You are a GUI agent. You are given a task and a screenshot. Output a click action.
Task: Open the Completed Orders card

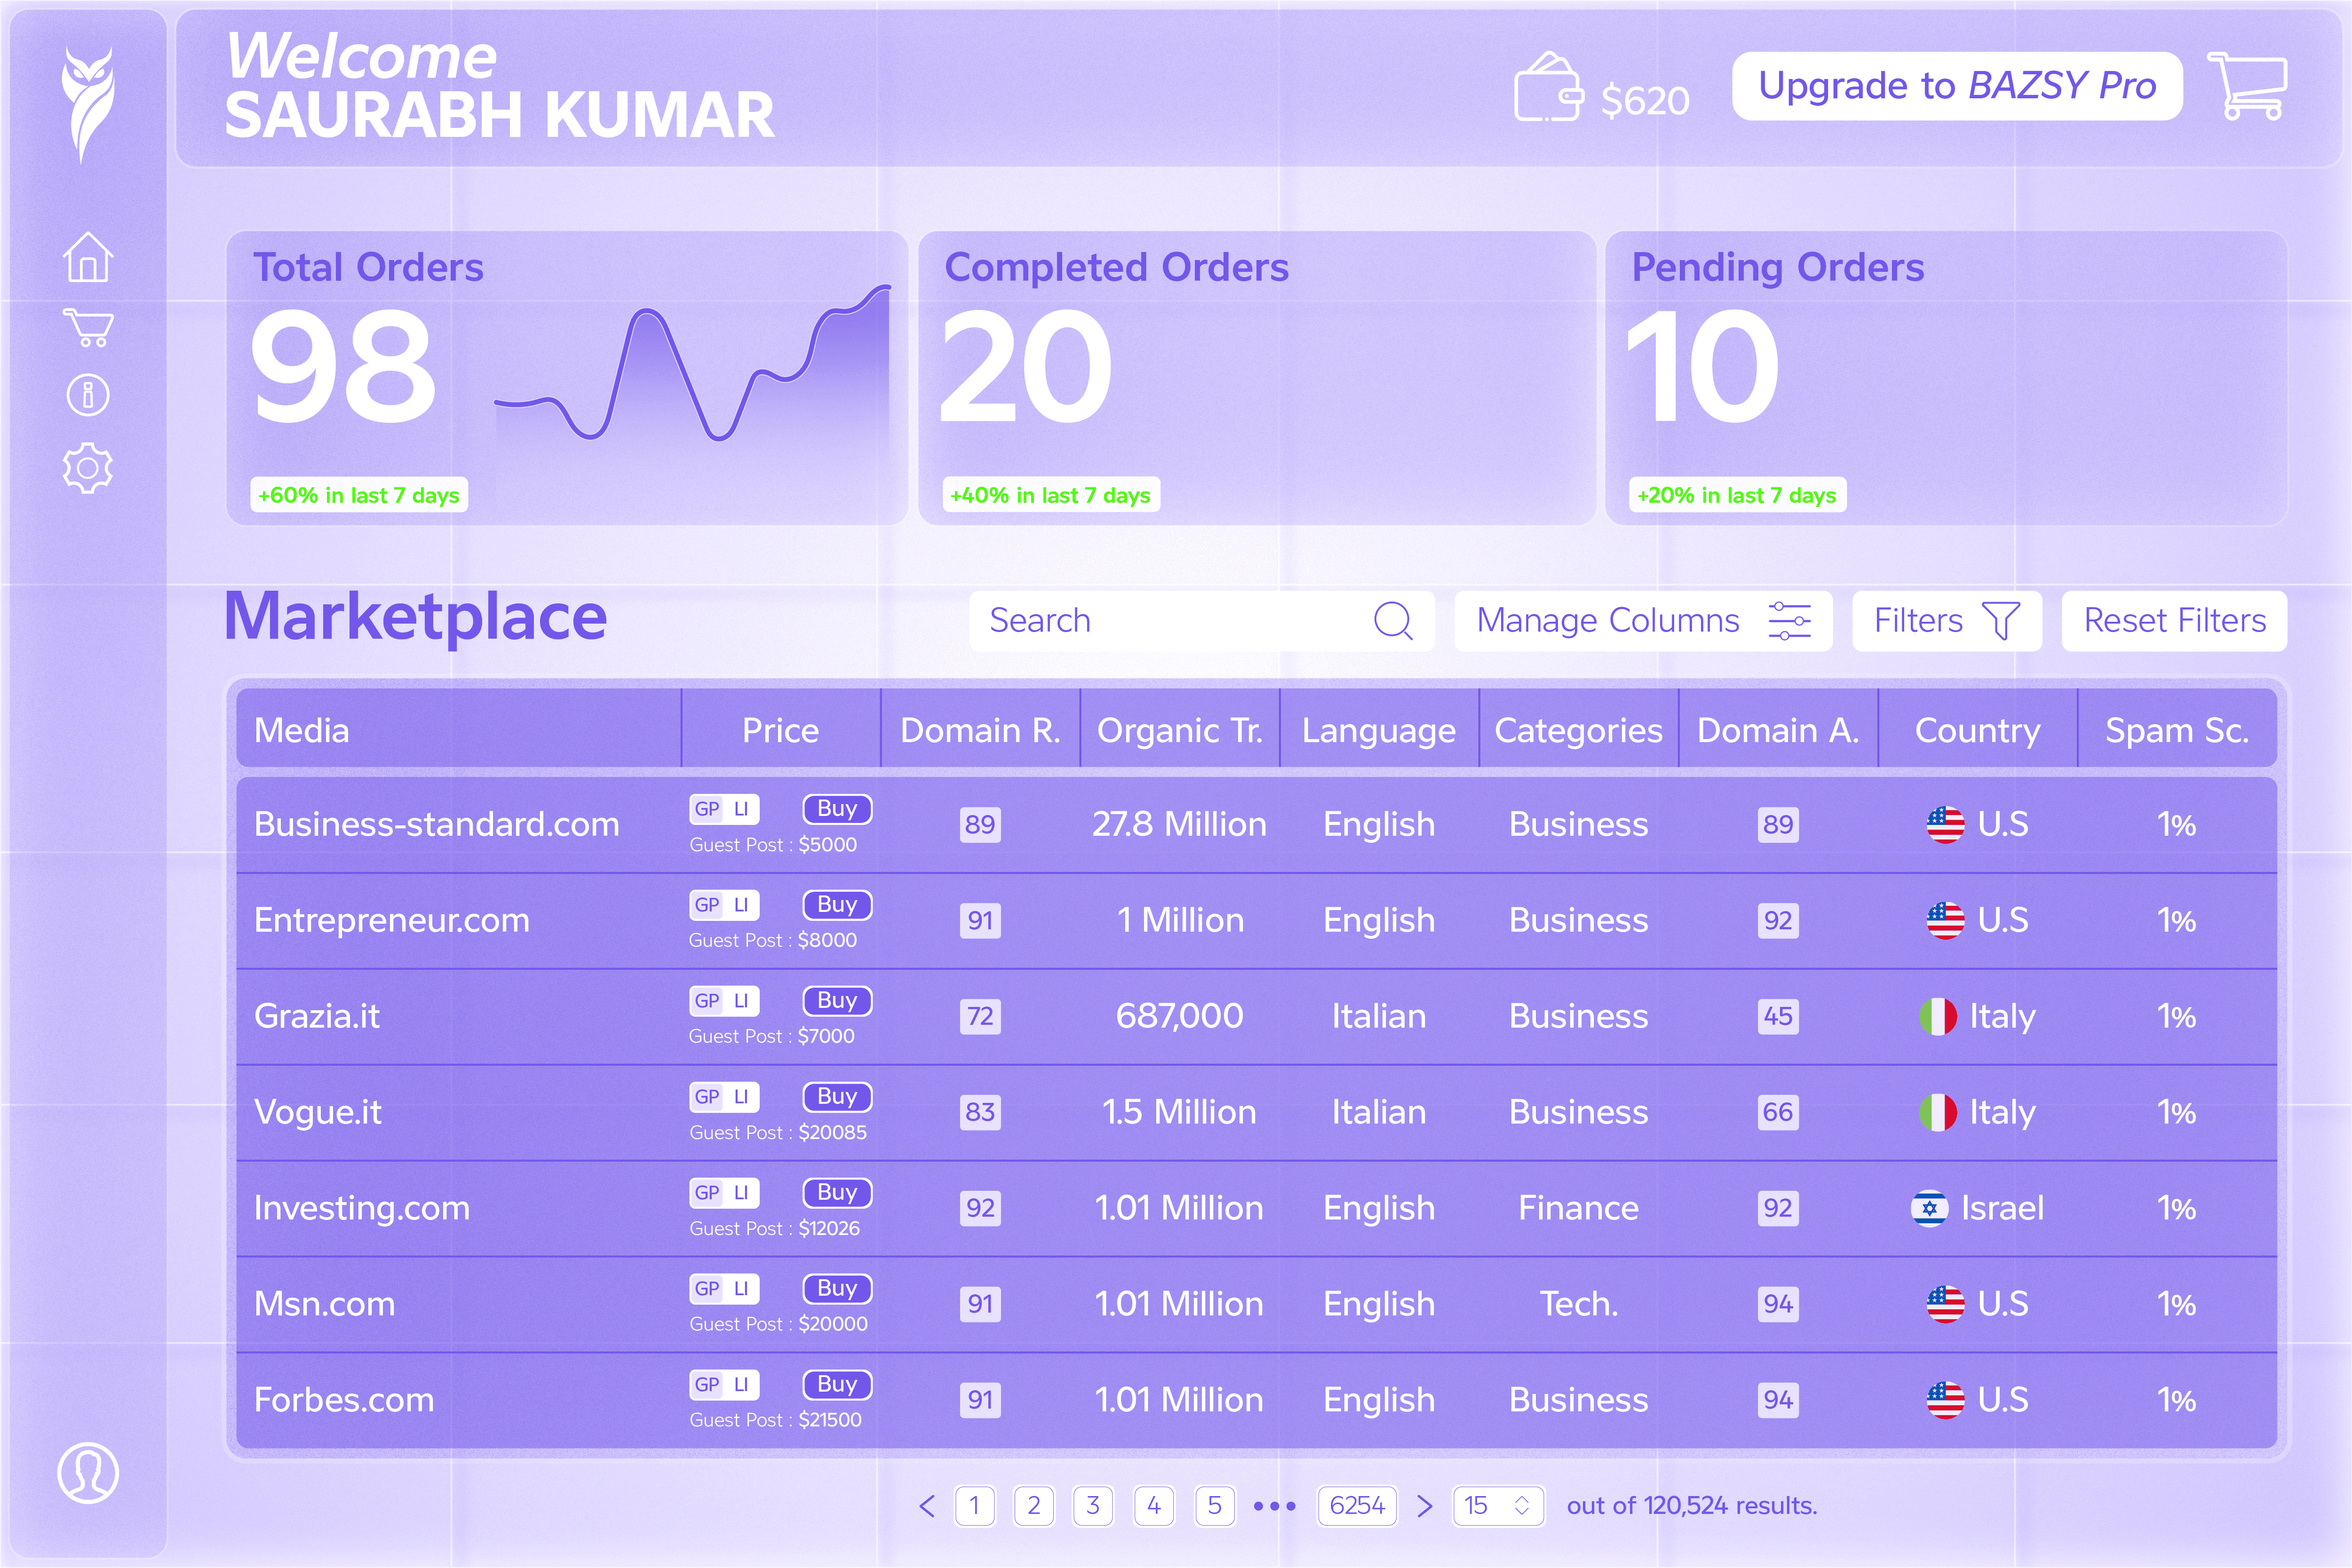pyautogui.click(x=1257, y=378)
